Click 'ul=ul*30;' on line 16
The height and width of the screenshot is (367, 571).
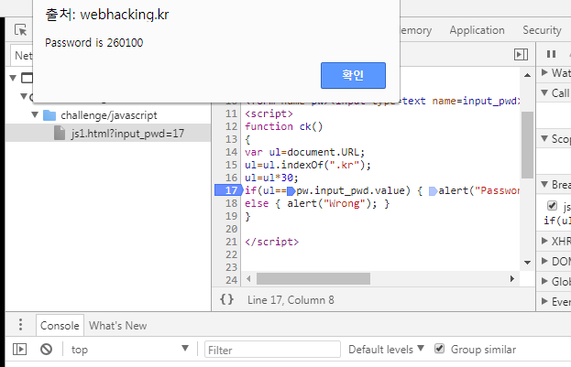[x=271, y=178]
